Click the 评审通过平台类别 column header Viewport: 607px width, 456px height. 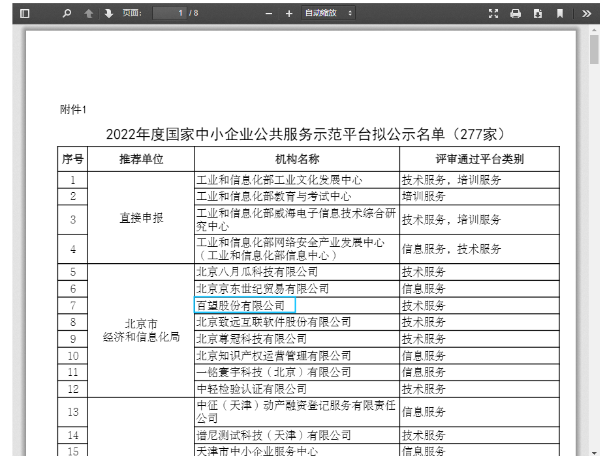[x=479, y=159]
